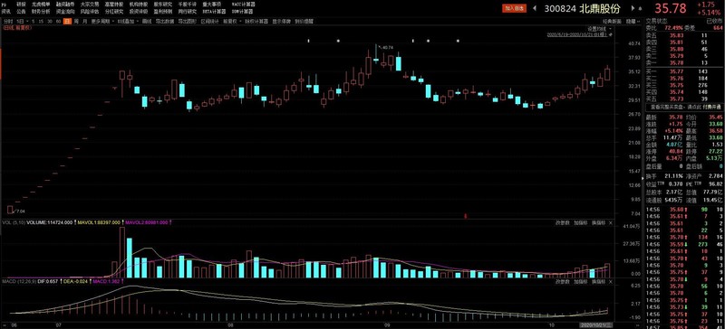Select the 5-minute period
This screenshot has height=329, width=725.
pos(34,21)
